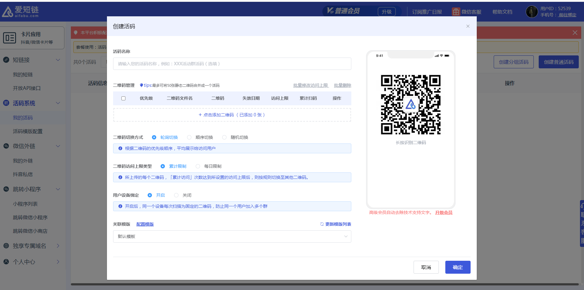Viewport: 584px width, 290px height.
Task: Click the 短链接 link icon in sidebar
Action: coord(6,60)
